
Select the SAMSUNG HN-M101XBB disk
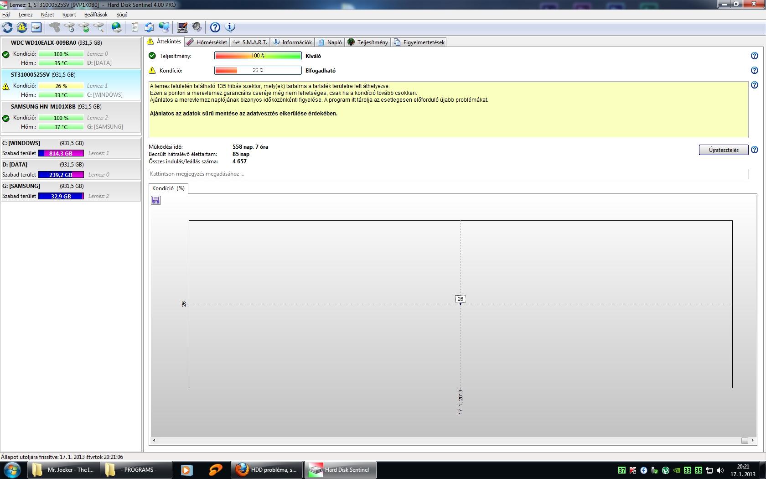coord(71,117)
